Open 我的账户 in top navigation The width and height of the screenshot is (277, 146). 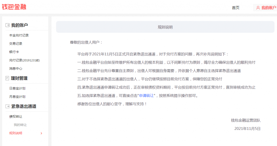(269, 8)
